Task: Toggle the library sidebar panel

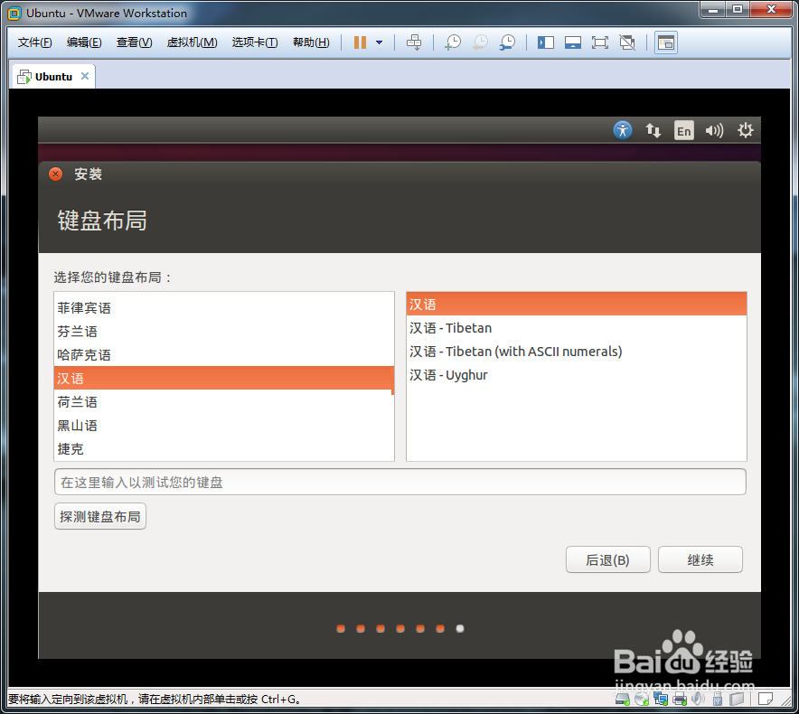Action: click(x=546, y=42)
